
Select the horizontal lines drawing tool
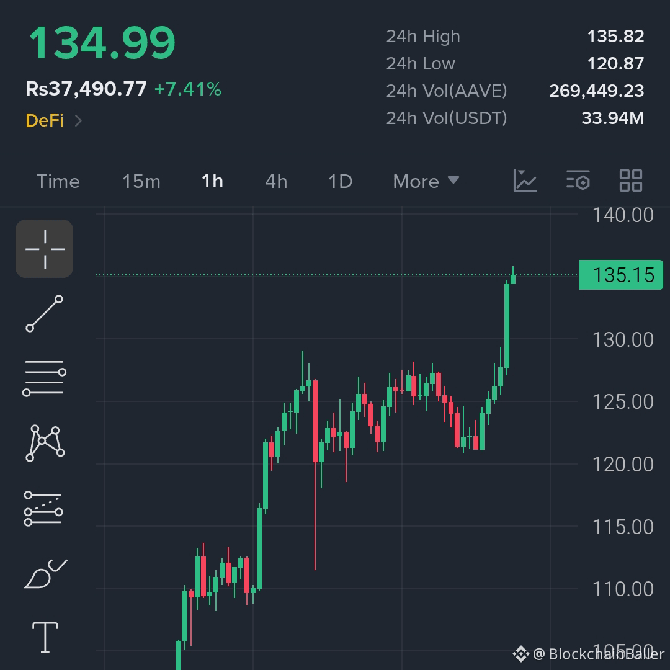tap(45, 378)
